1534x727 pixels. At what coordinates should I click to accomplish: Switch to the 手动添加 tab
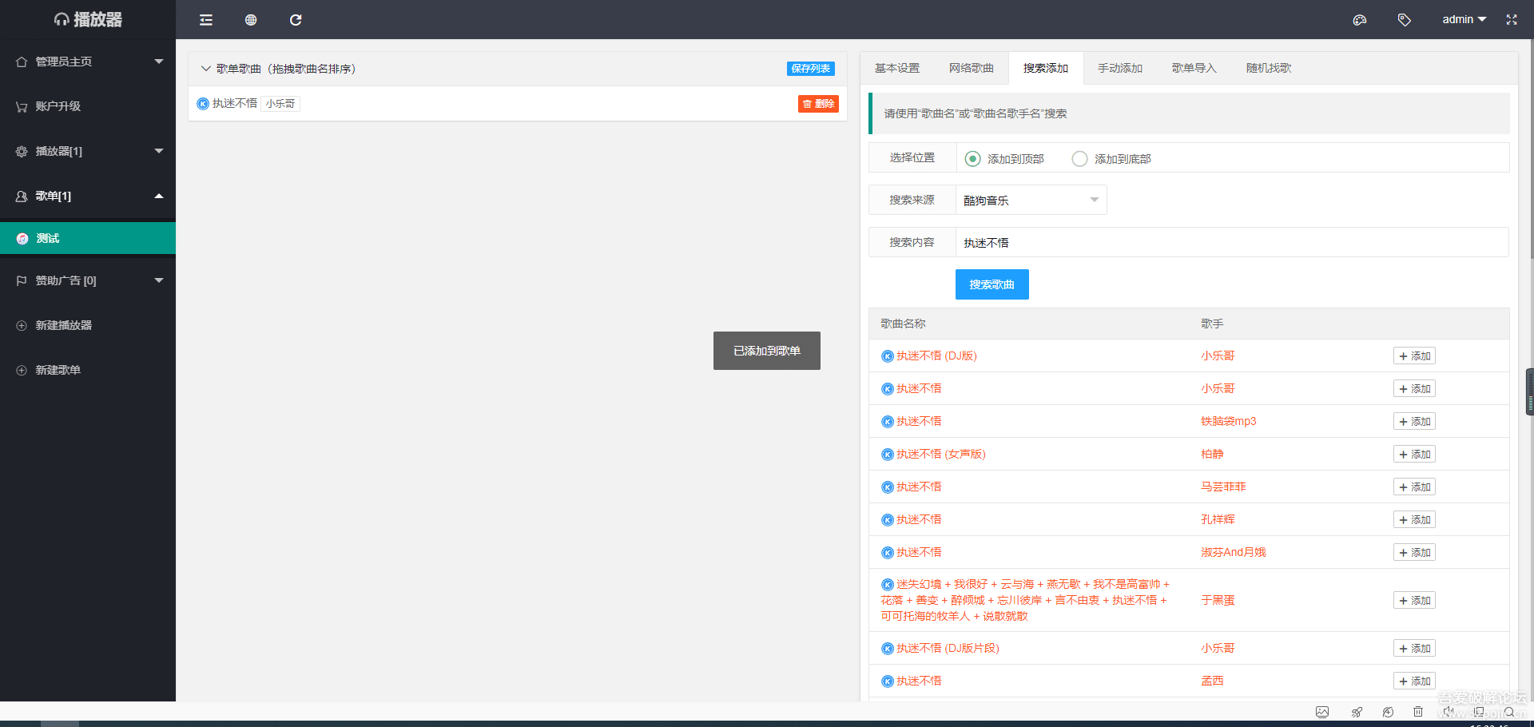(1120, 68)
